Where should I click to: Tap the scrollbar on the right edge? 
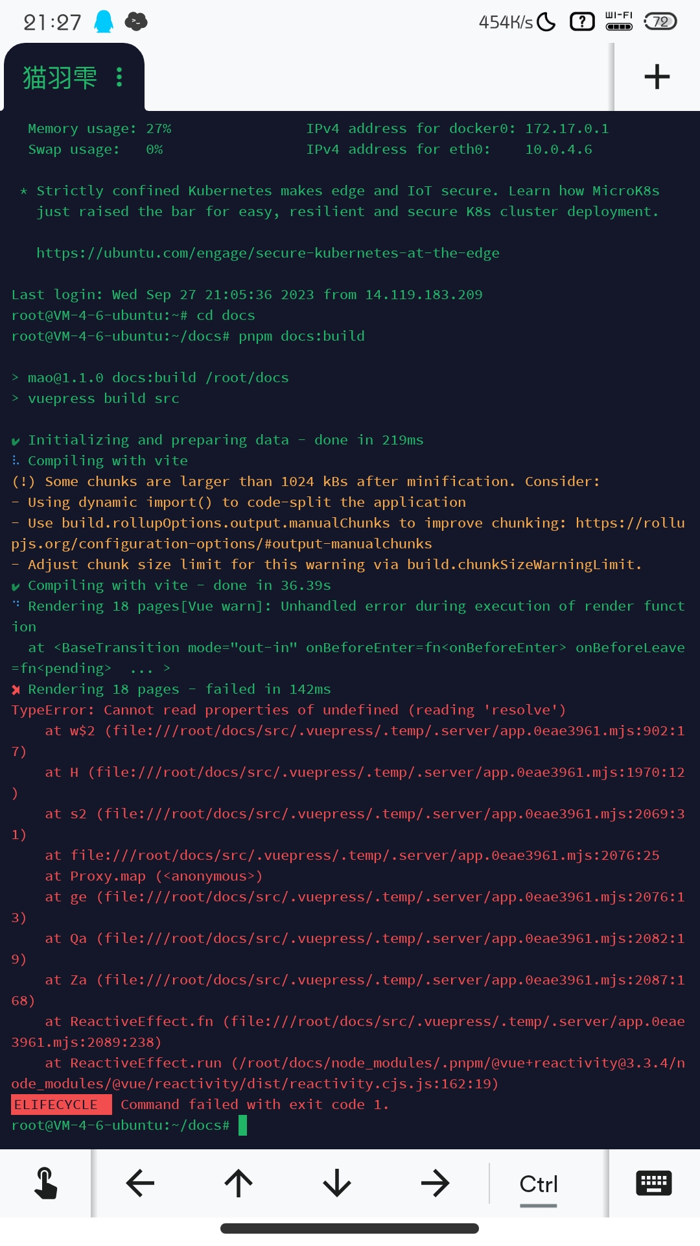pyautogui.click(x=611, y=78)
